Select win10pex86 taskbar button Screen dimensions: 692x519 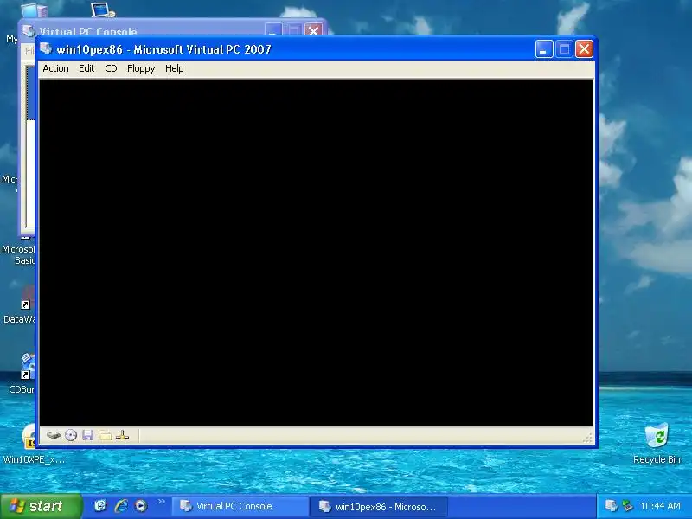[379, 506]
